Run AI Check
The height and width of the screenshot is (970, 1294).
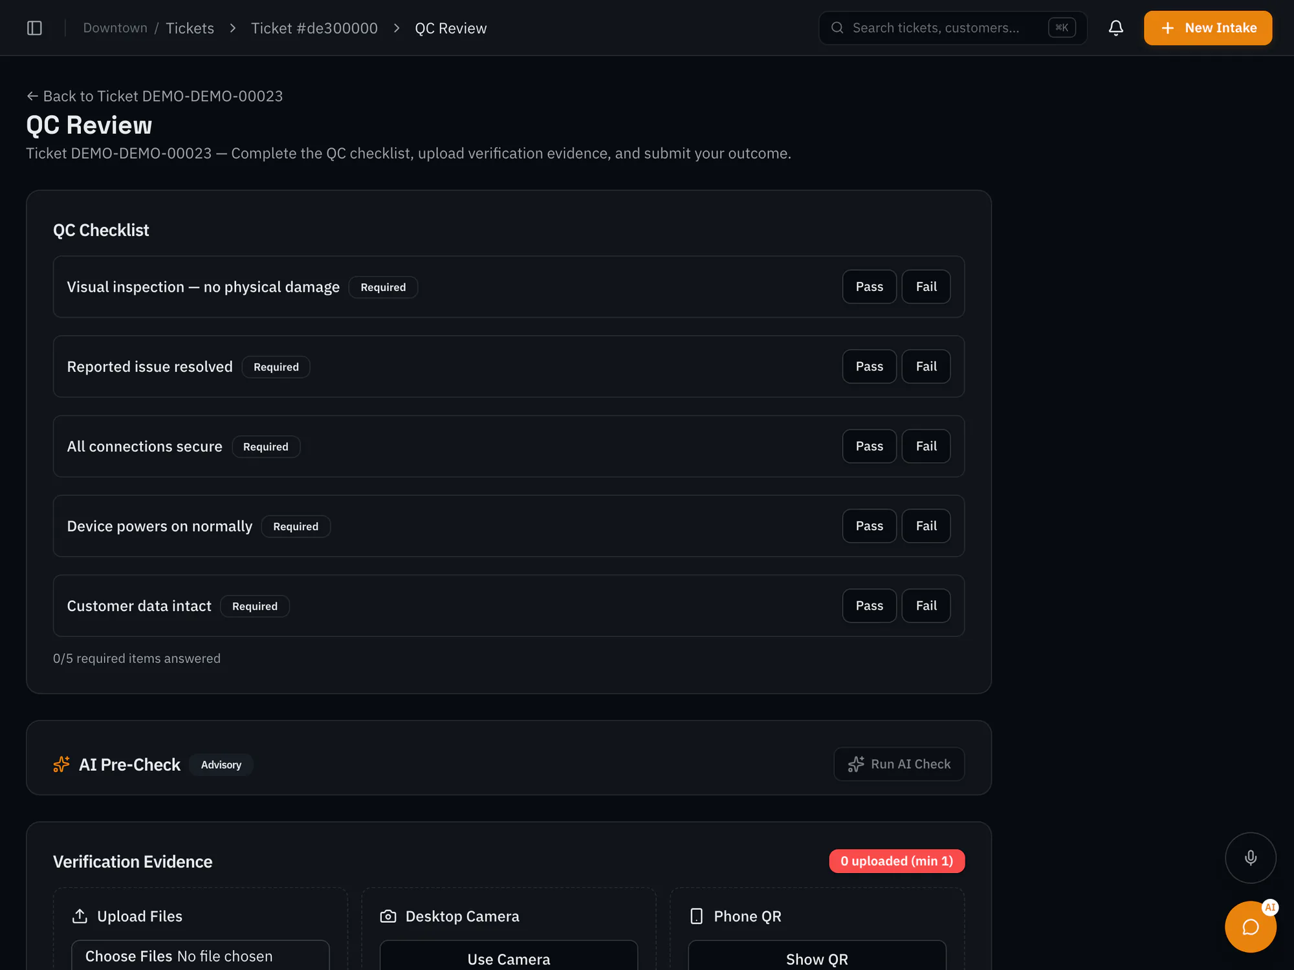click(x=899, y=764)
